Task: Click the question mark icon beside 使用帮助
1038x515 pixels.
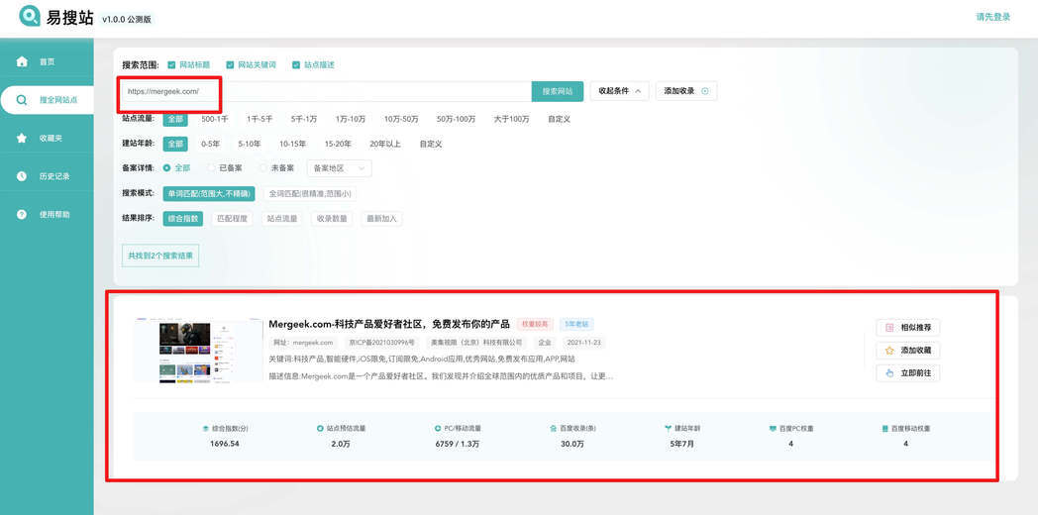Action: (x=22, y=215)
